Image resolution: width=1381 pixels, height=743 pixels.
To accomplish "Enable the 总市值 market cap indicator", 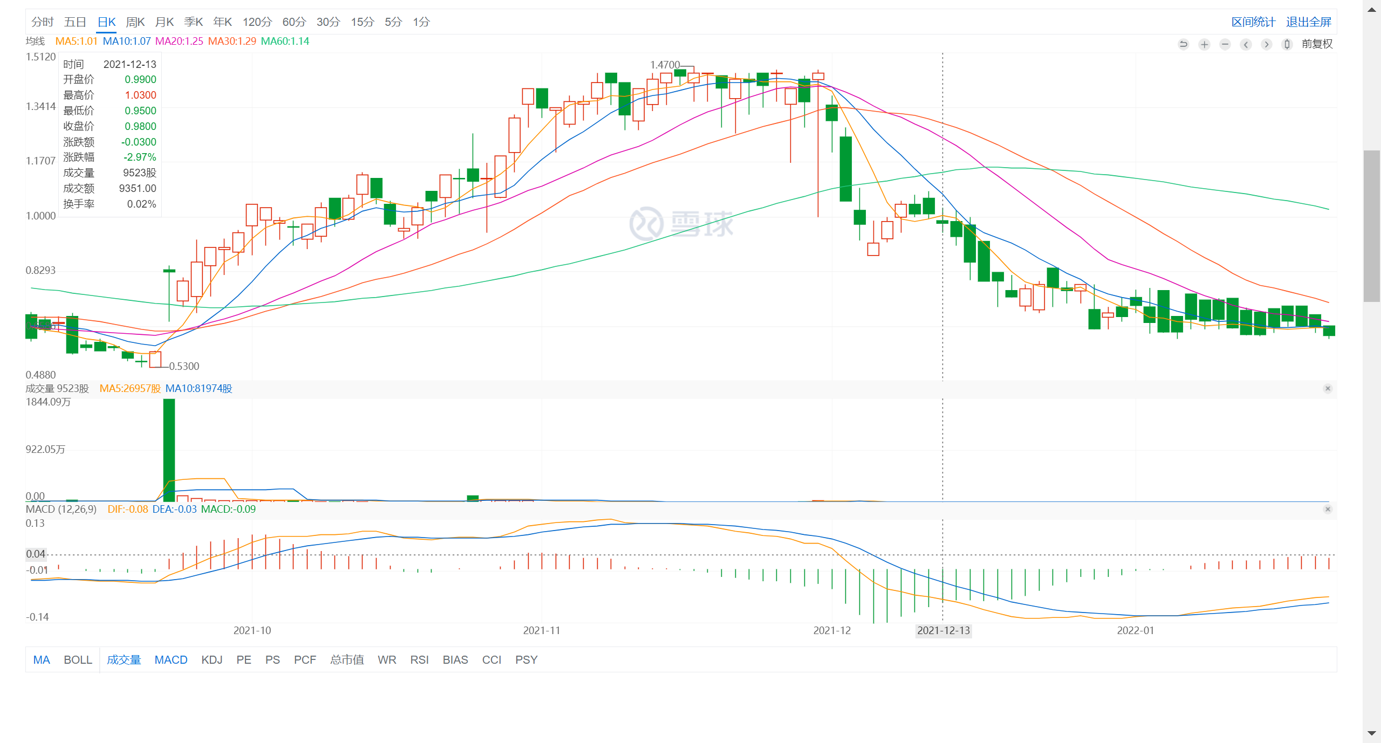I will (347, 660).
